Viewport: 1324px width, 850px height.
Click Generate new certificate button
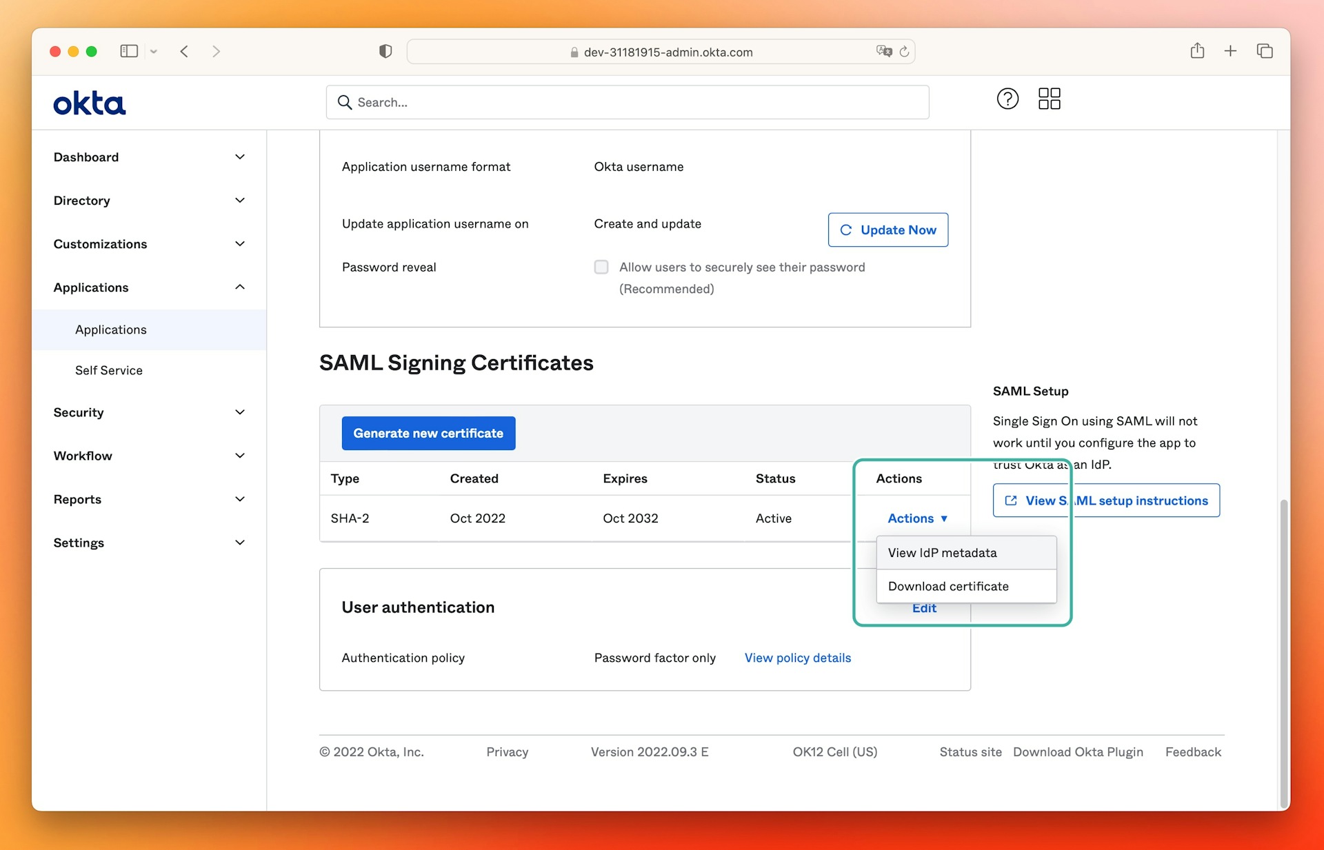[x=428, y=432]
